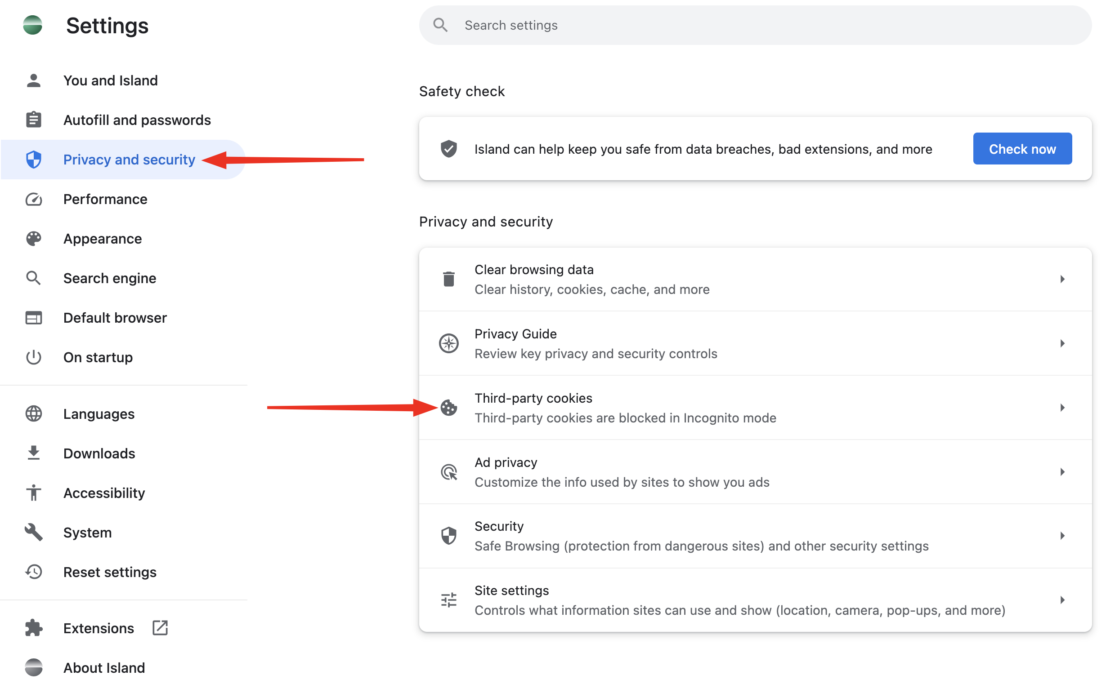
Task: Click the trash icon for Clear browsing data
Action: (448, 279)
